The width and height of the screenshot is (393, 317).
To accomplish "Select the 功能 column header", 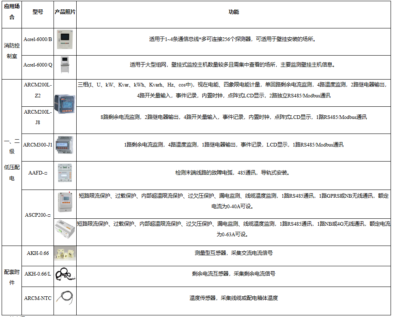I will click(x=232, y=12).
